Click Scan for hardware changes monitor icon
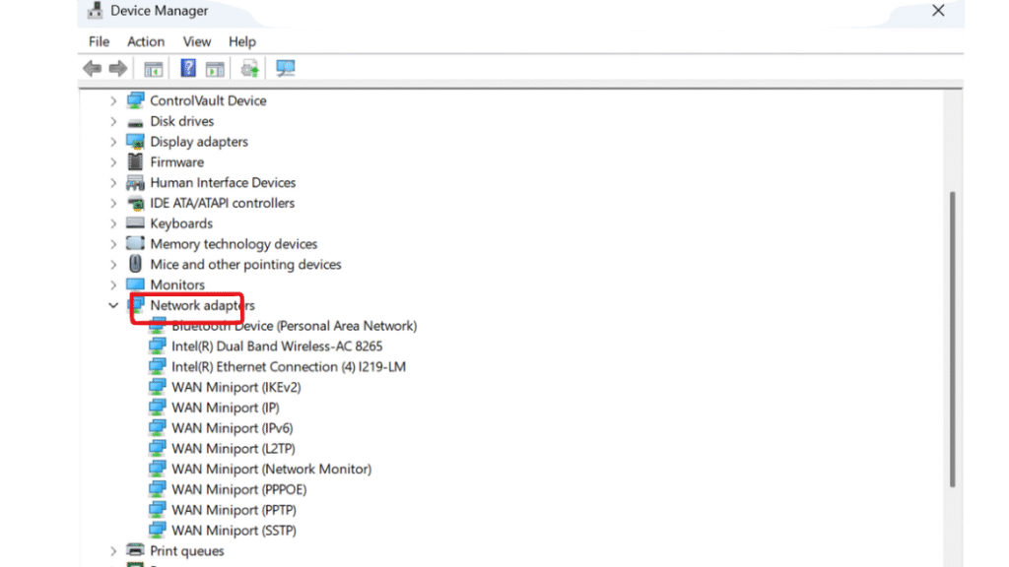 pos(285,68)
